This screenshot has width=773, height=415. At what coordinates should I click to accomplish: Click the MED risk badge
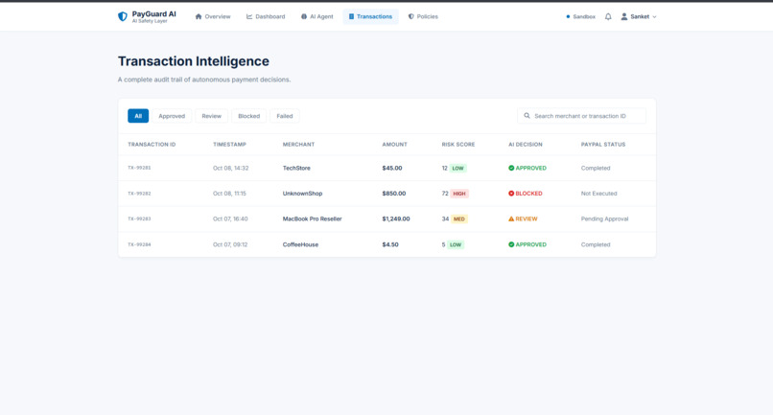coord(459,219)
